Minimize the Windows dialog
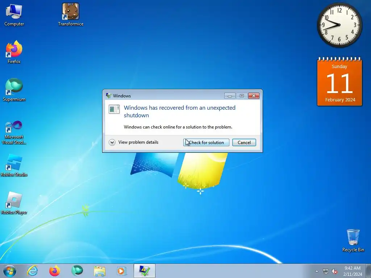The height and width of the screenshot is (278, 371). point(230,96)
